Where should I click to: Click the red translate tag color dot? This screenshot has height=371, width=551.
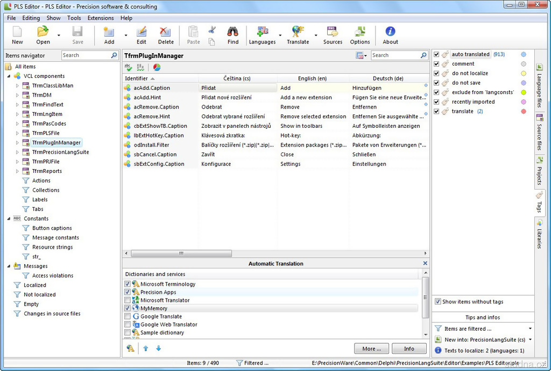pyautogui.click(x=524, y=111)
